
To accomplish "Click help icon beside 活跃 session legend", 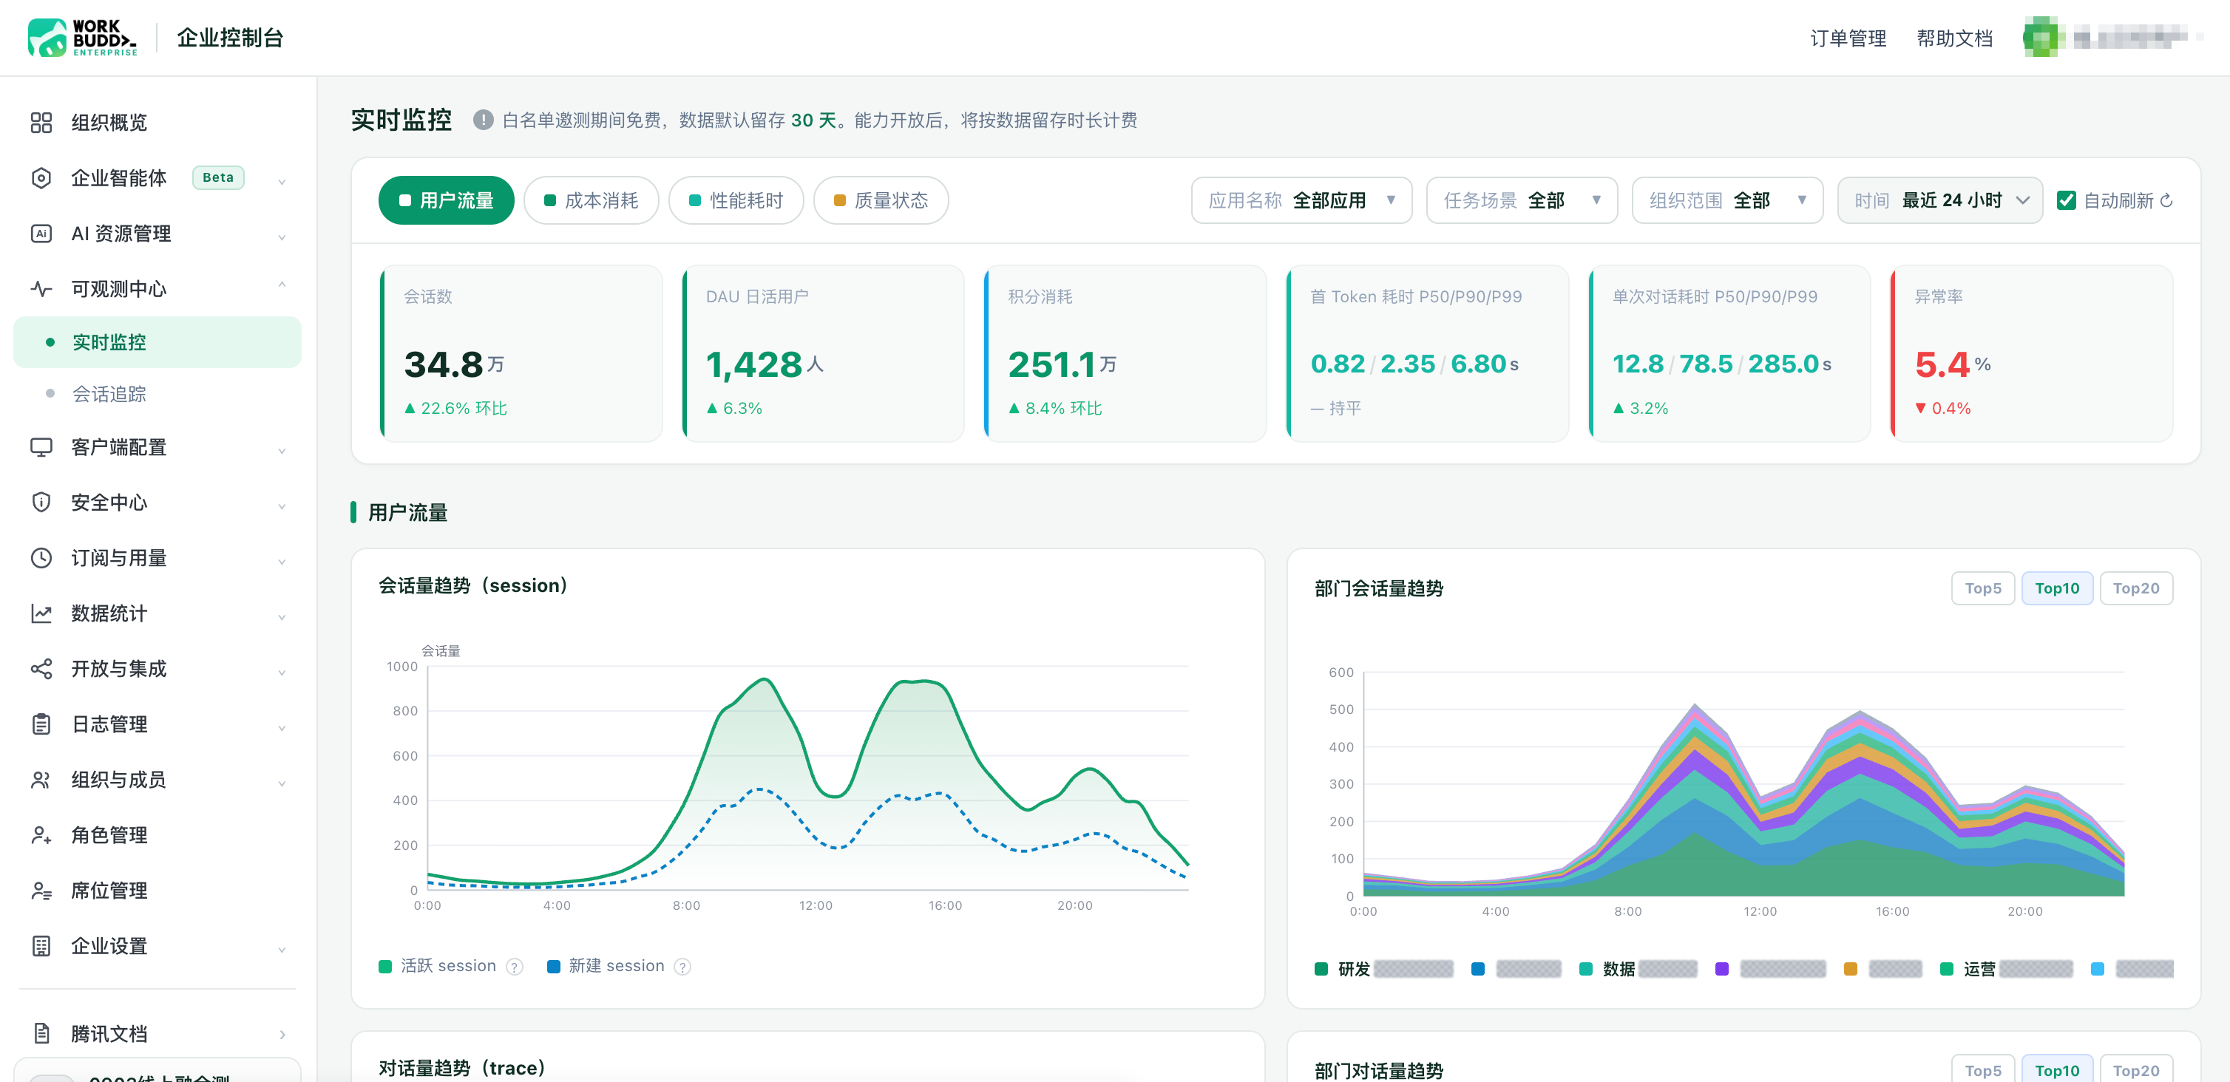I will tap(514, 967).
